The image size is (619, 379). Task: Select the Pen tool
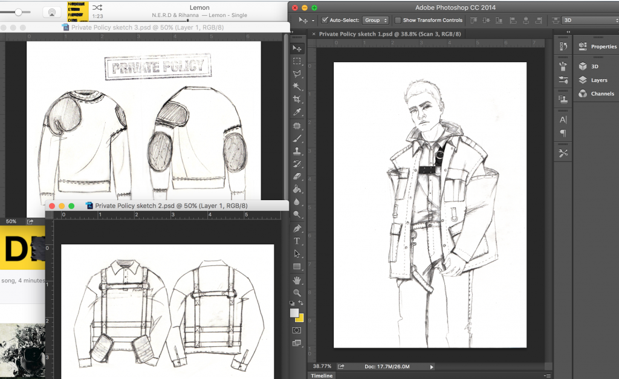(297, 228)
